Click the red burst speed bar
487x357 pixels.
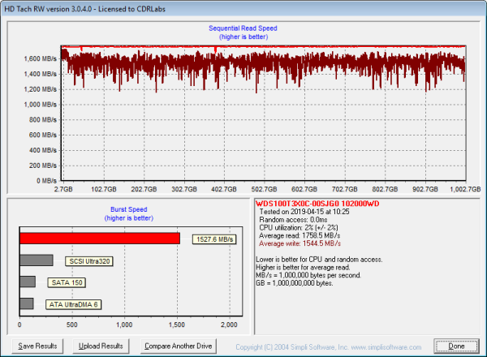click(100, 239)
